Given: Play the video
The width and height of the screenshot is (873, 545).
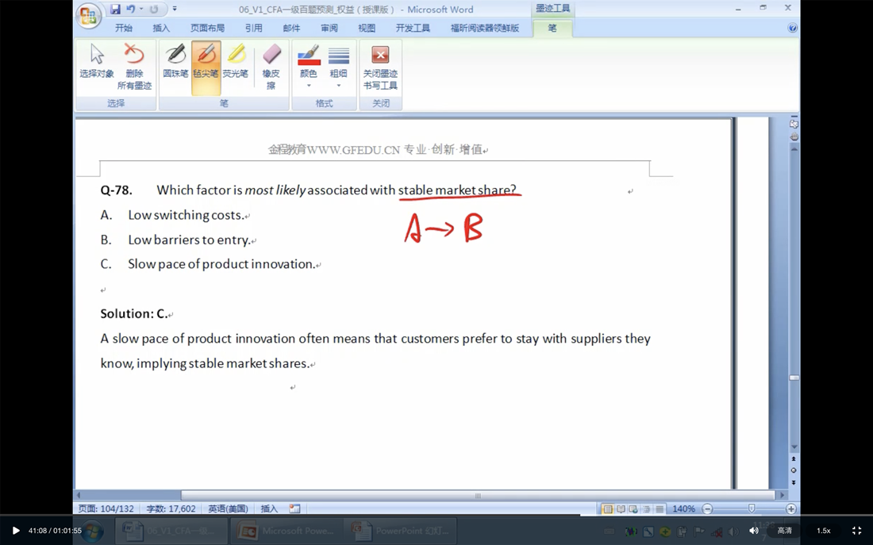Looking at the screenshot, I should 16,531.
